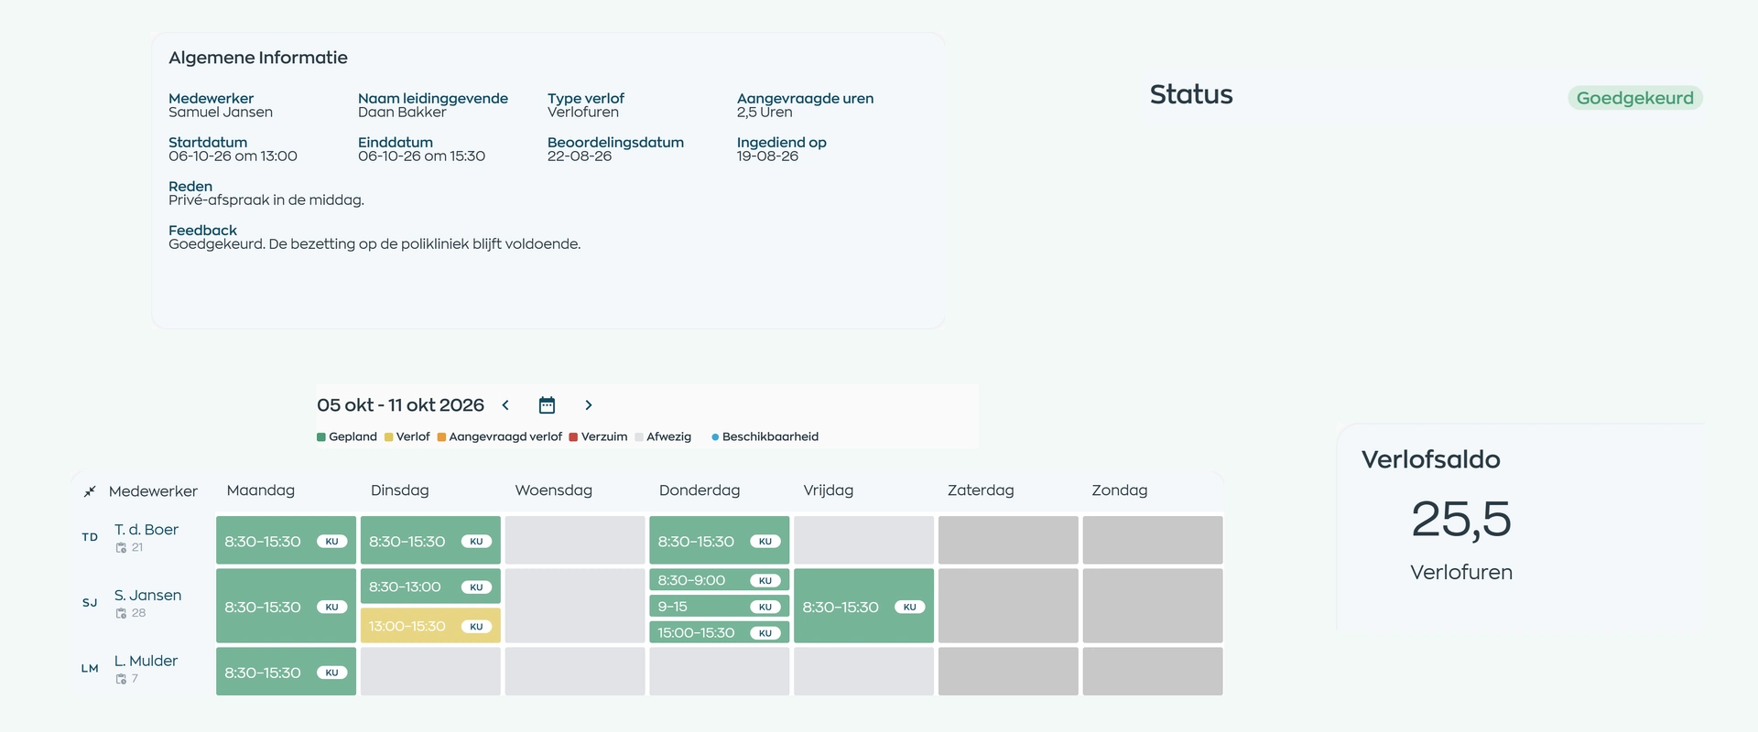
Task: Click the LM avatar initials
Action: point(90,669)
